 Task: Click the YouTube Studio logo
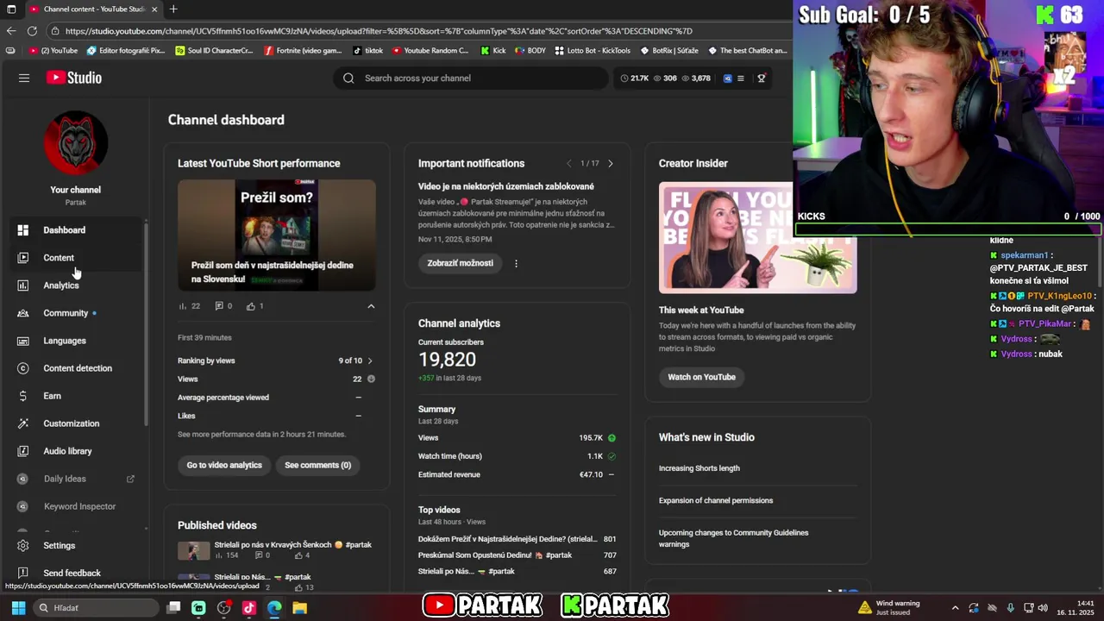click(x=74, y=78)
